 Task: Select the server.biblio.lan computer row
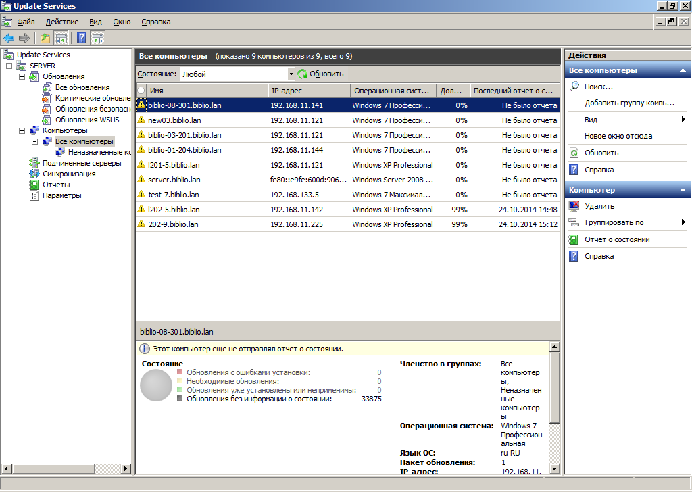coord(174,180)
